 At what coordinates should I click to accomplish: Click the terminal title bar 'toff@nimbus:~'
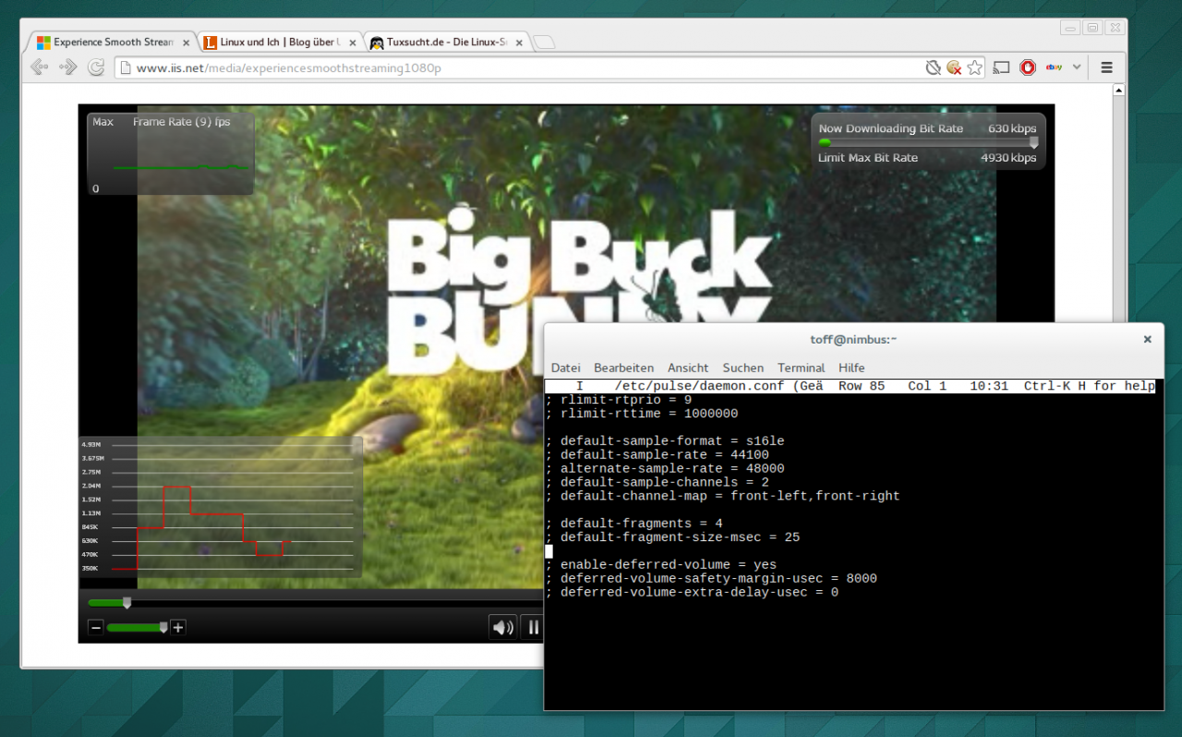tap(852, 339)
